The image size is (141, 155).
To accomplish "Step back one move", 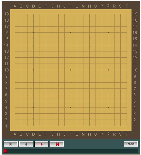I will tap(26, 144).
